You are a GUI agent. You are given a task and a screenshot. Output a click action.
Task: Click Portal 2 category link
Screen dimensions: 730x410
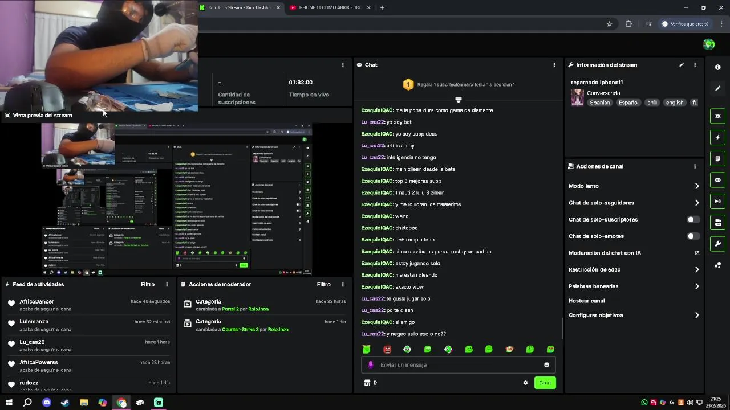click(230, 309)
